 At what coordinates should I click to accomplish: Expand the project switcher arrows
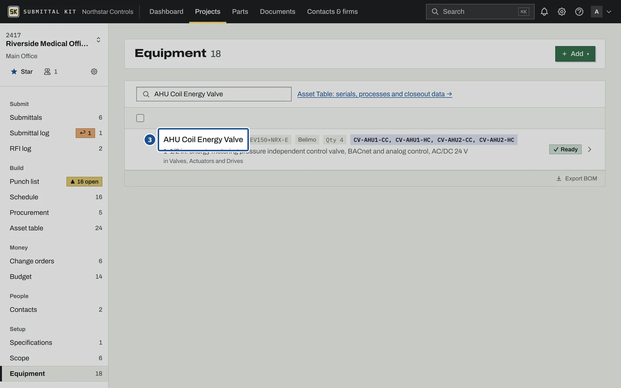(x=99, y=40)
